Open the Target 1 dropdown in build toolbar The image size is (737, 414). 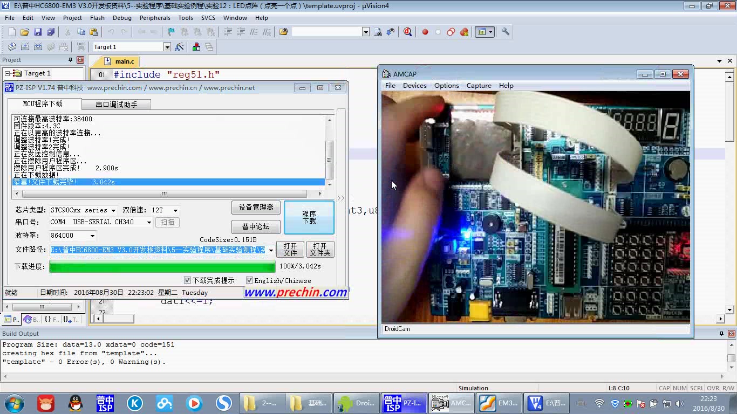click(167, 47)
